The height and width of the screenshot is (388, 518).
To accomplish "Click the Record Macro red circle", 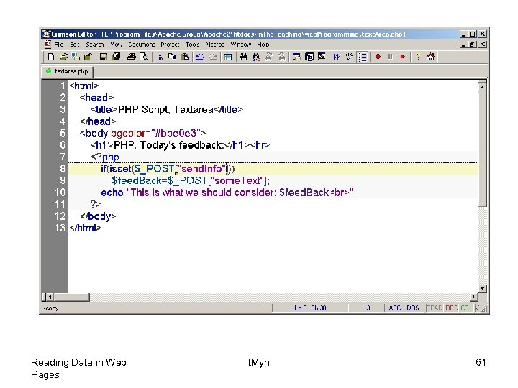I will coord(378,57).
